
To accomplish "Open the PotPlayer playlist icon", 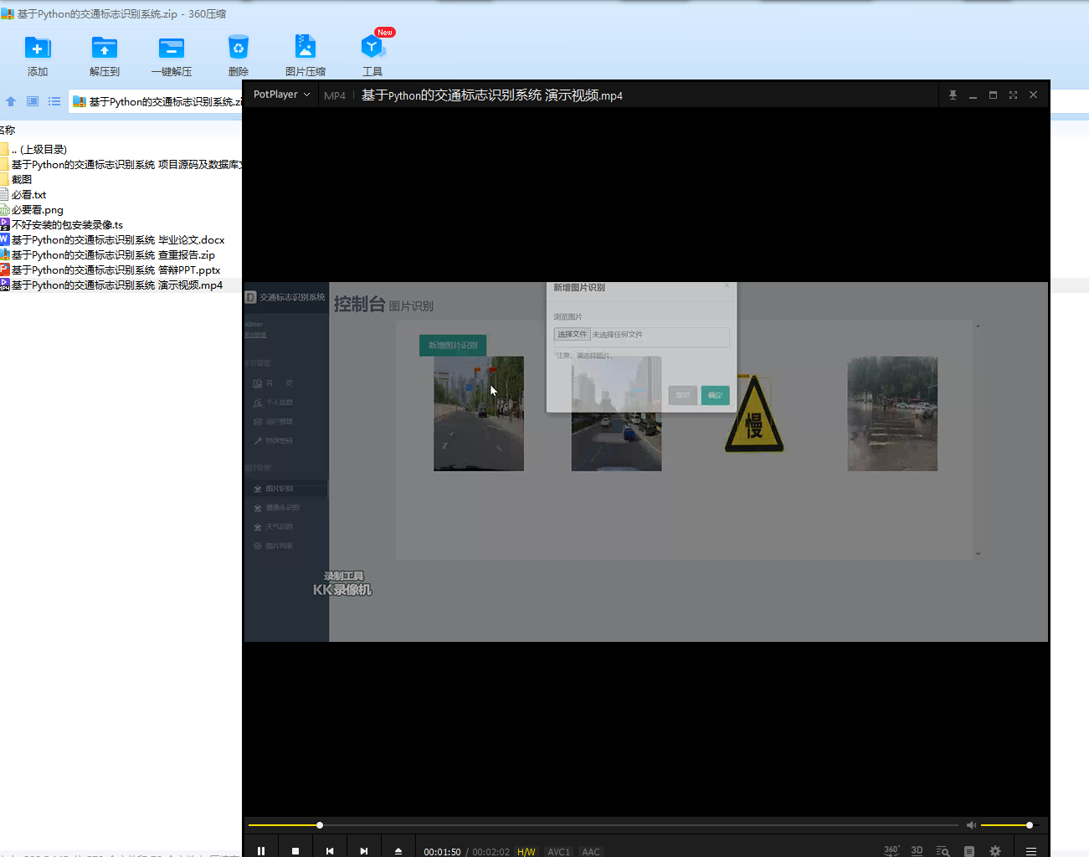I will pyautogui.click(x=969, y=850).
